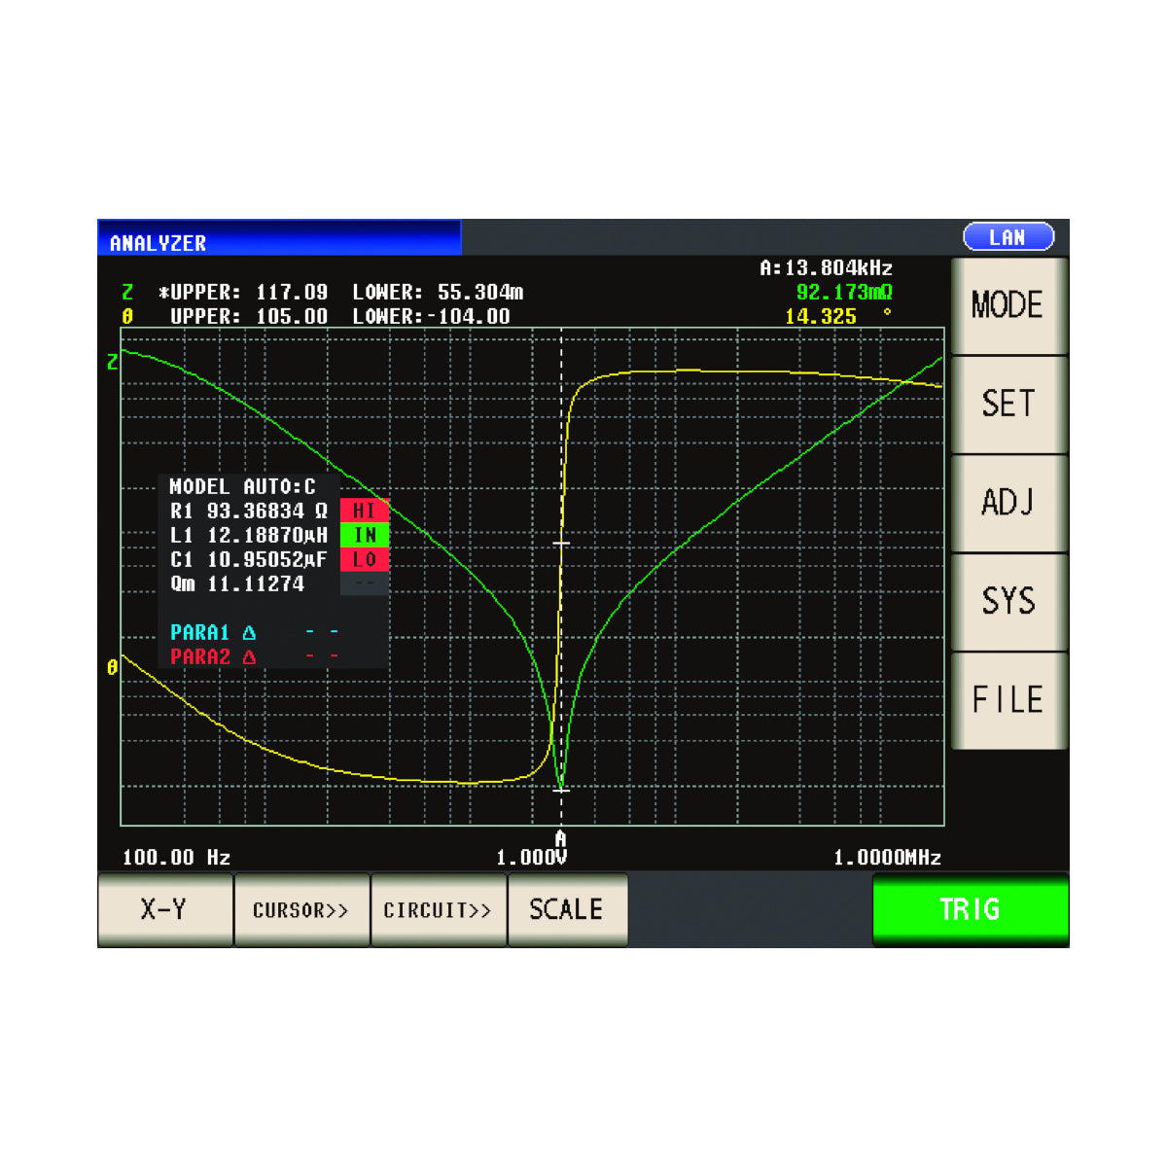The width and height of the screenshot is (1167, 1167).
Task: Expand the CURSOR>> options
Action: click(x=301, y=909)
